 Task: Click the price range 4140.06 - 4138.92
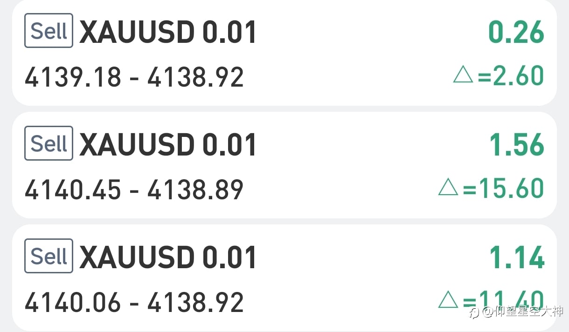[x=134, y=302]
